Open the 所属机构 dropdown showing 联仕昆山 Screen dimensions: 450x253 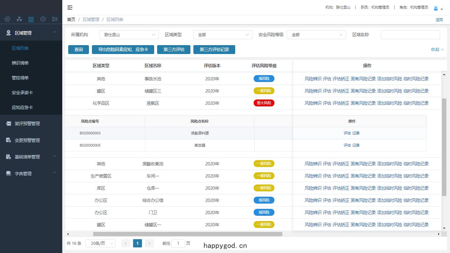tap(129, 35)
